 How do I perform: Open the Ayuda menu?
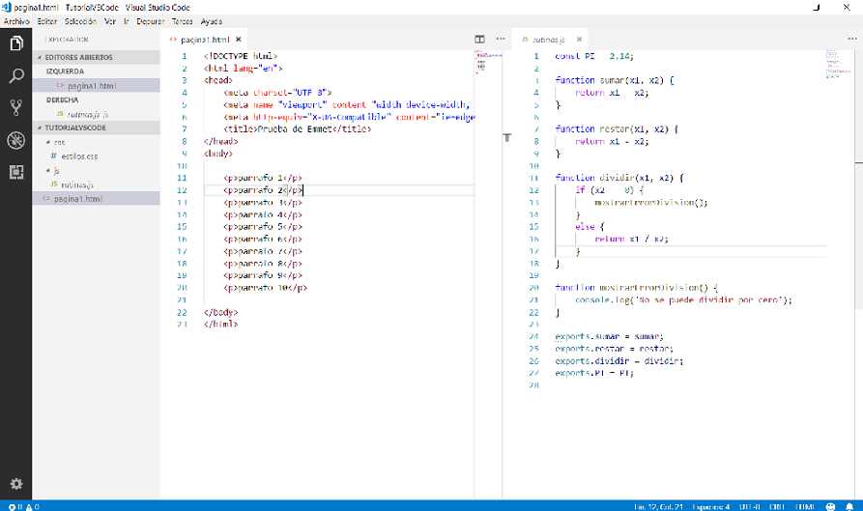coord(212,21)
